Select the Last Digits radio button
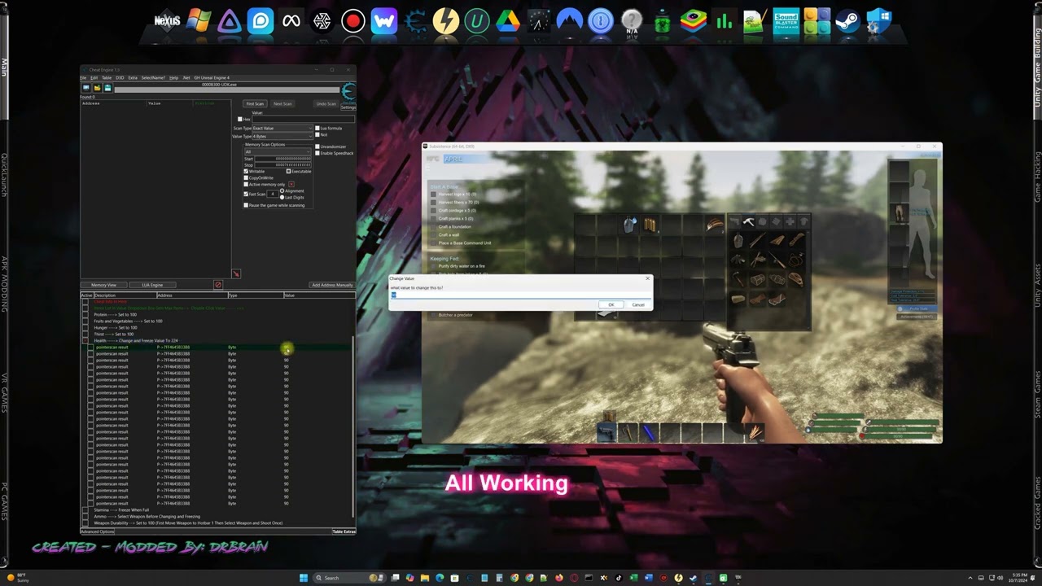Image resolution: width=1042 pixels, height=586 pixels. (x=282, y=197)
